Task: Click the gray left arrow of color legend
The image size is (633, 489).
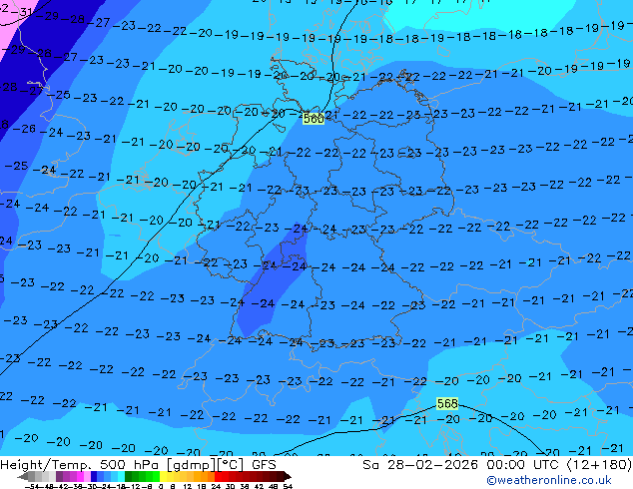Action: (x=23, y=476)
